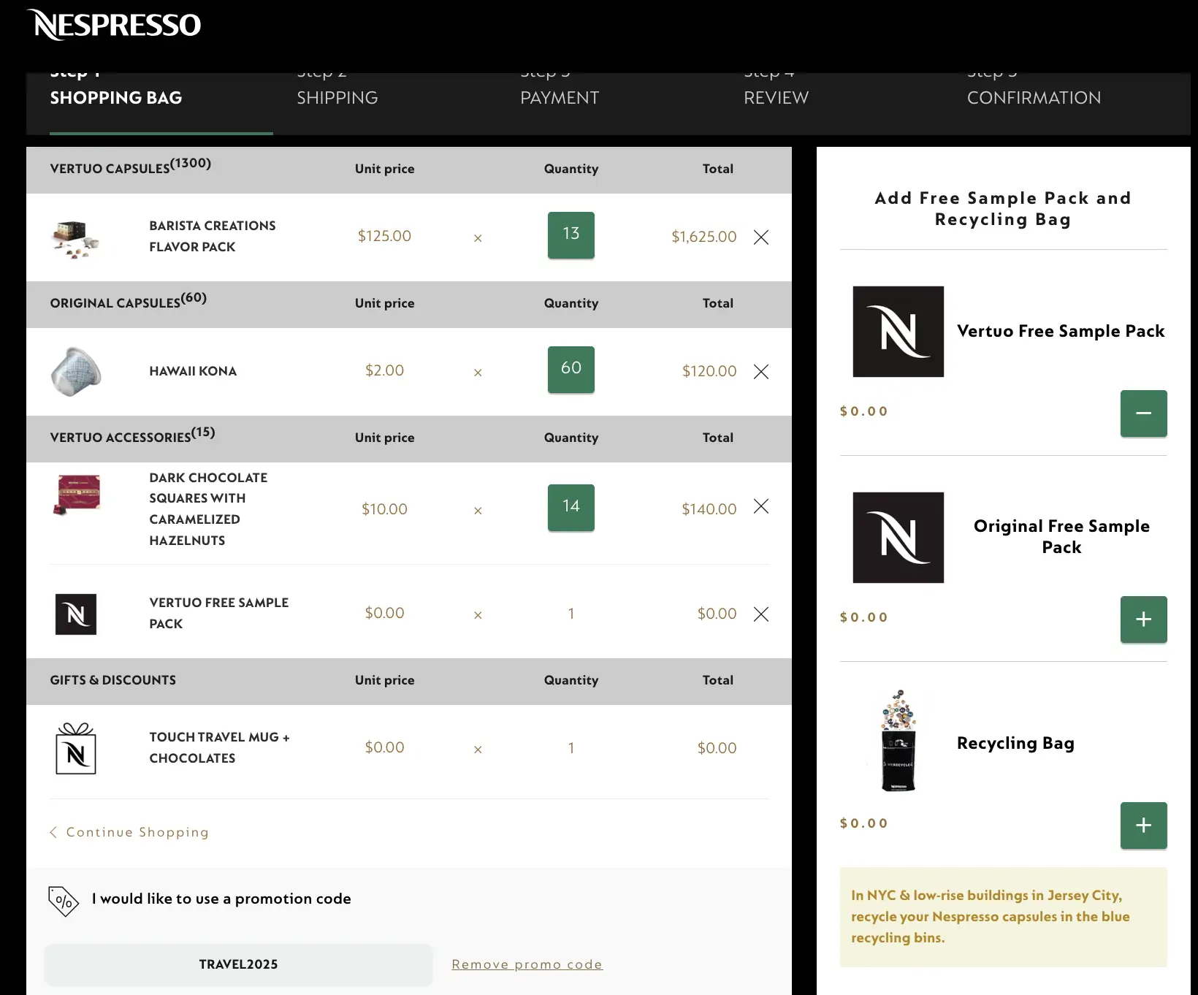Viewport: 1198px width, 995px height.
Task: Remove Barista Creations Flavor Pack from bag
Action: tap(760, 237)
